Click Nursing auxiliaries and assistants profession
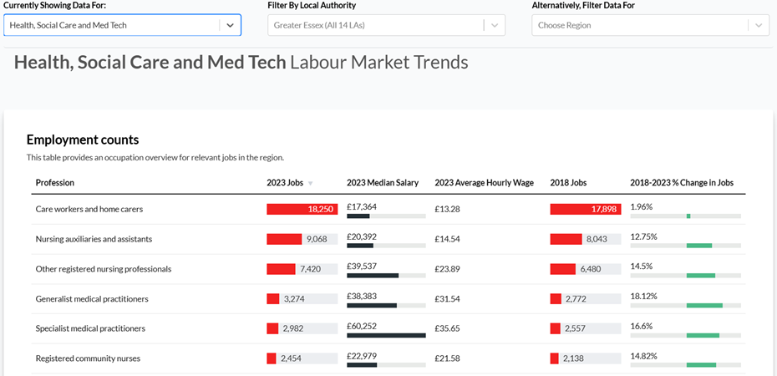Image resolution: width=777 pixels, height=376 pixels. coord(94,239)
